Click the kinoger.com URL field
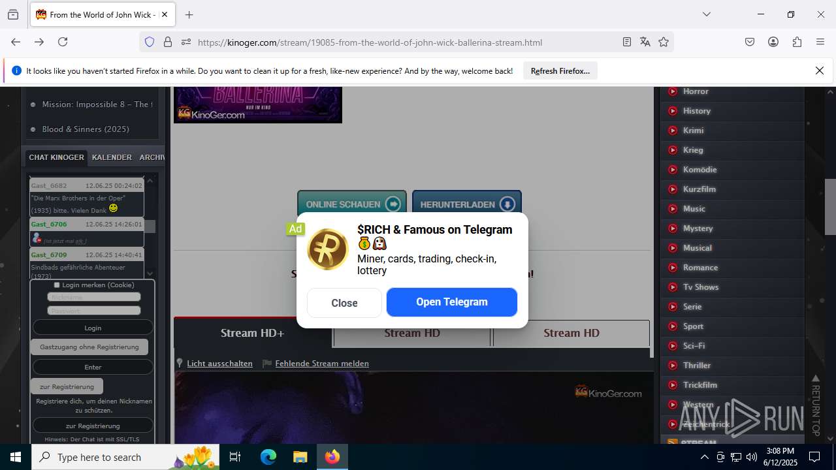The width and height of the screenshot is (836, 470). click(405, 42)
